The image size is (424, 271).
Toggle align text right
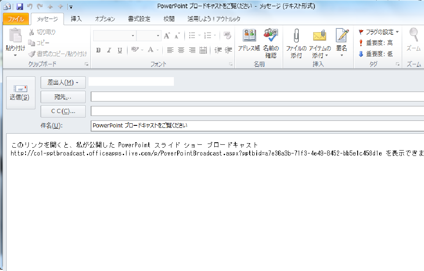192,50
